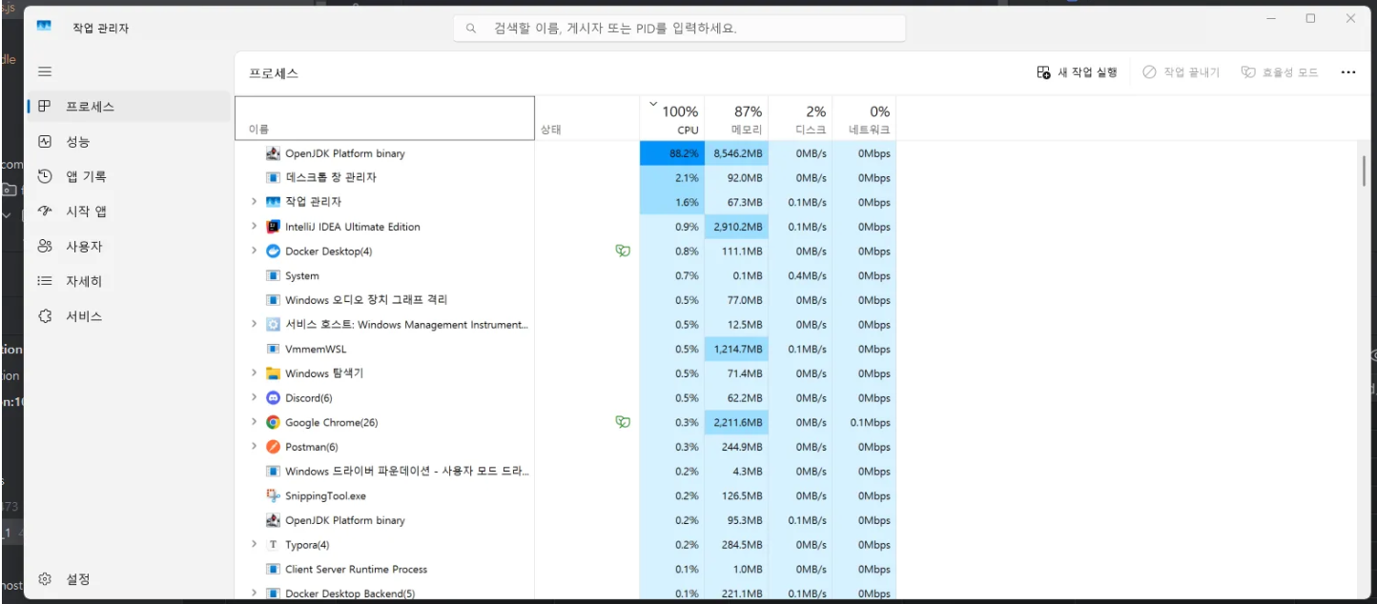Click the OpenJDK Platform binary icon at 88.2% CPU
The height and width of the screenshot is (604, 1377).
tap(273, 153)
